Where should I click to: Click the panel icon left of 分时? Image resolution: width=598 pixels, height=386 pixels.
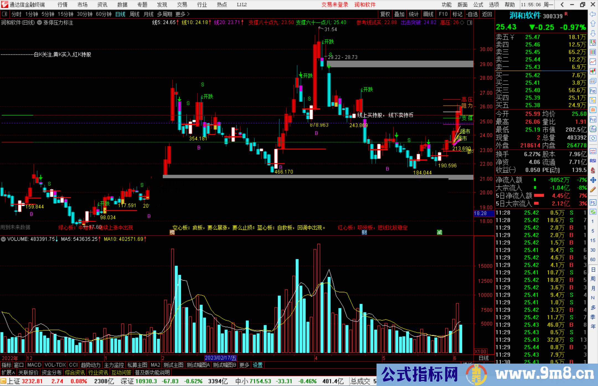4,14
